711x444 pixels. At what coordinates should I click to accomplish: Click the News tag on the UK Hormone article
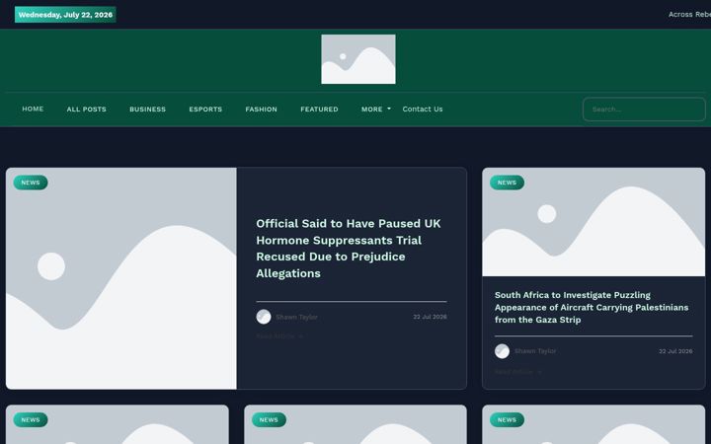(x=31, y=183)
